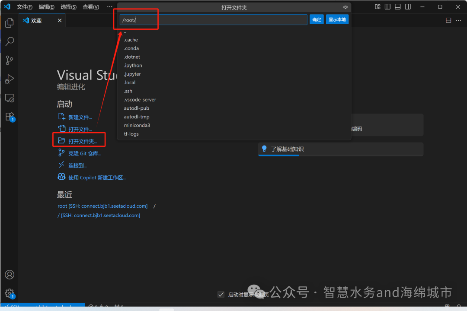The width and height of the screenshot is (467, 311).
Task: Open the Accounts menu icon
Action: [x=10, y=274]
